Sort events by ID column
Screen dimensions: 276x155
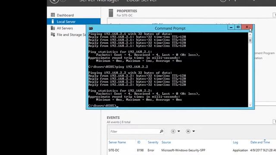139,142
